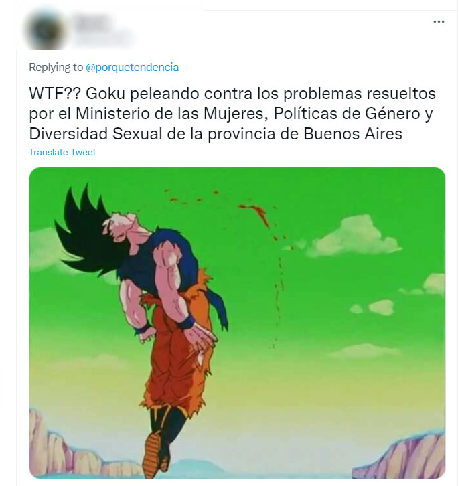Click 'Diversidad Sexual' in the tweet text
The image size is (460, 486).
point(96,134)
